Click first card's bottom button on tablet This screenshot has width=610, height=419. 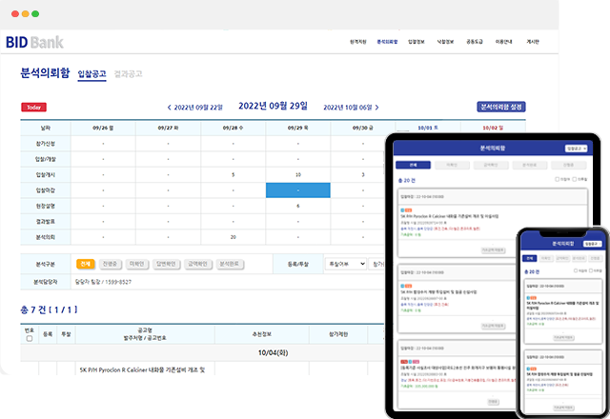[494, 250]
